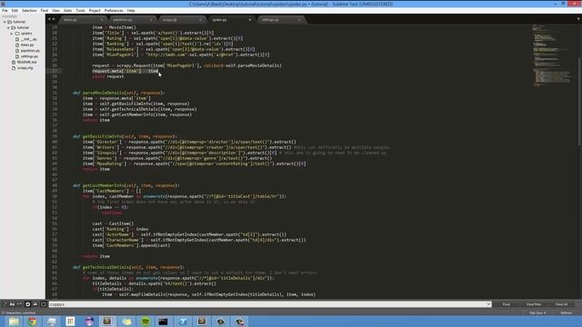The width and height of the screenshot is (582, 327).
Task: Open the Goto menu
Action: tap(67, 10)
